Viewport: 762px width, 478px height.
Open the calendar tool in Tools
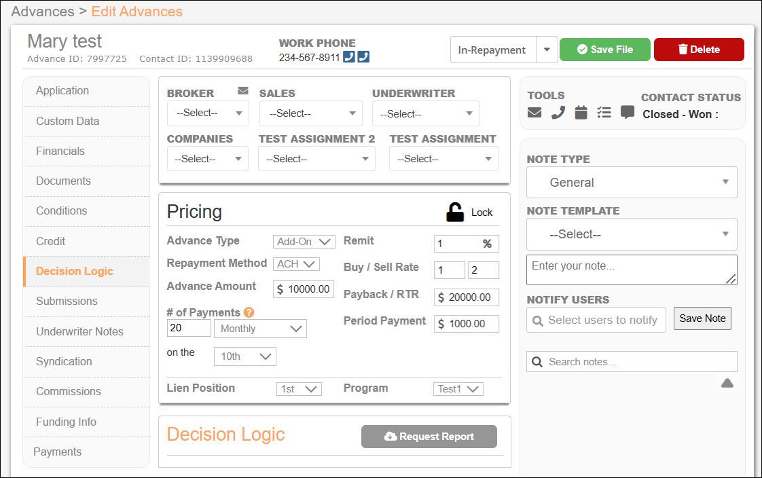pyautogui.click(x=581, y=113)
